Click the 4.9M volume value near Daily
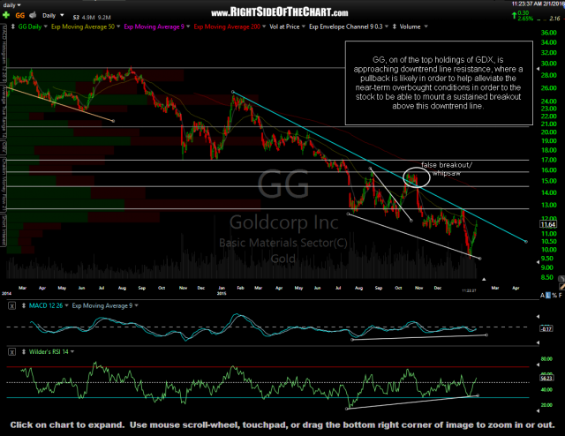The image size is (565, 436). pyautogui.click(x=88, y=18)
